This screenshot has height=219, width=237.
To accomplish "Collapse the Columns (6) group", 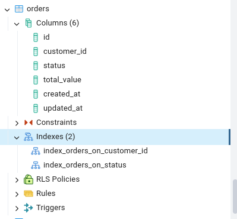I will click(17, 24).
